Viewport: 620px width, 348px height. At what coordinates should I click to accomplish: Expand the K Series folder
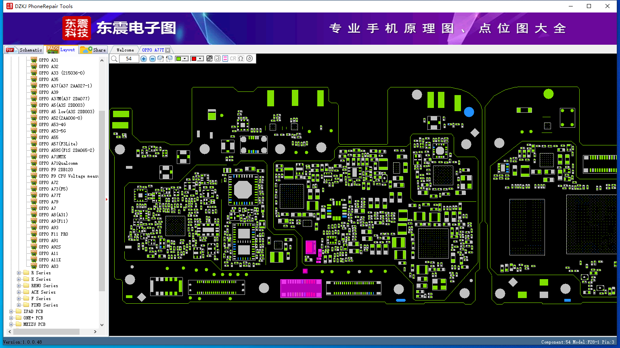19,279
